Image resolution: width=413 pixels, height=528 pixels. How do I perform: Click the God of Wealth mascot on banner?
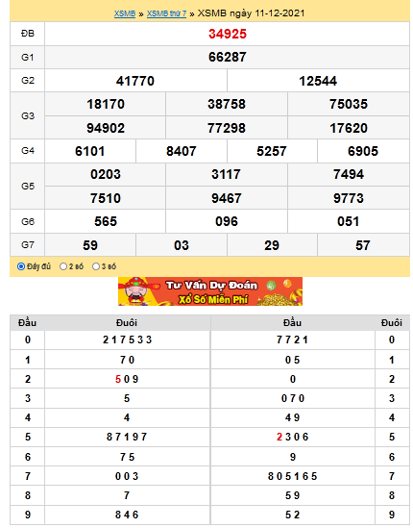point(135,291)
